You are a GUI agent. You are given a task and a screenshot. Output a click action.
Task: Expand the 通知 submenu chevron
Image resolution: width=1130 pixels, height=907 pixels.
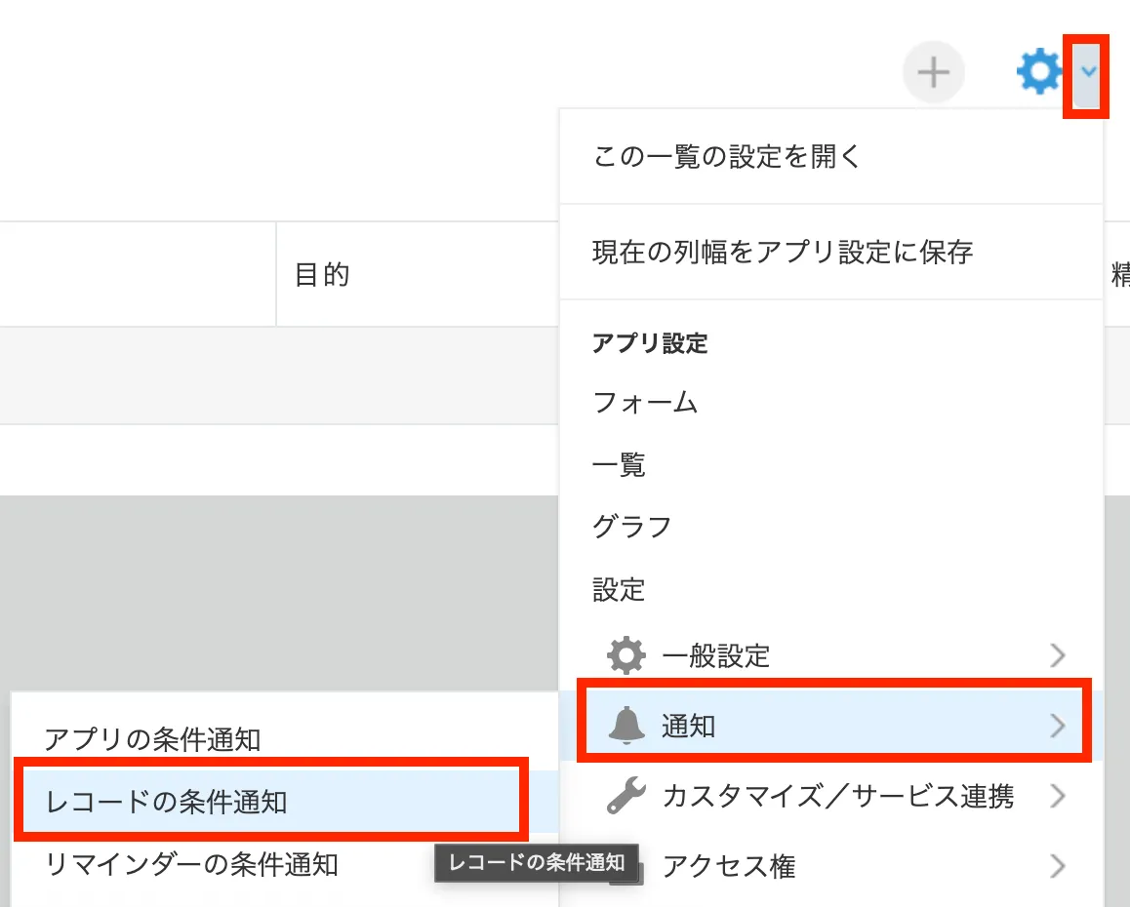(1057, 726)
